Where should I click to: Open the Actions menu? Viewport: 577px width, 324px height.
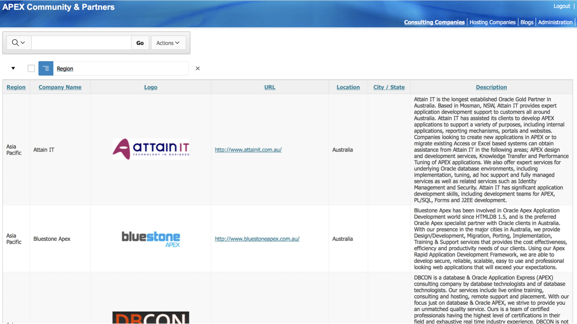click(x=168, y=43)
